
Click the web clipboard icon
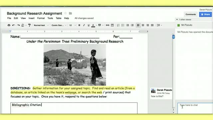[x=23, y=25]
